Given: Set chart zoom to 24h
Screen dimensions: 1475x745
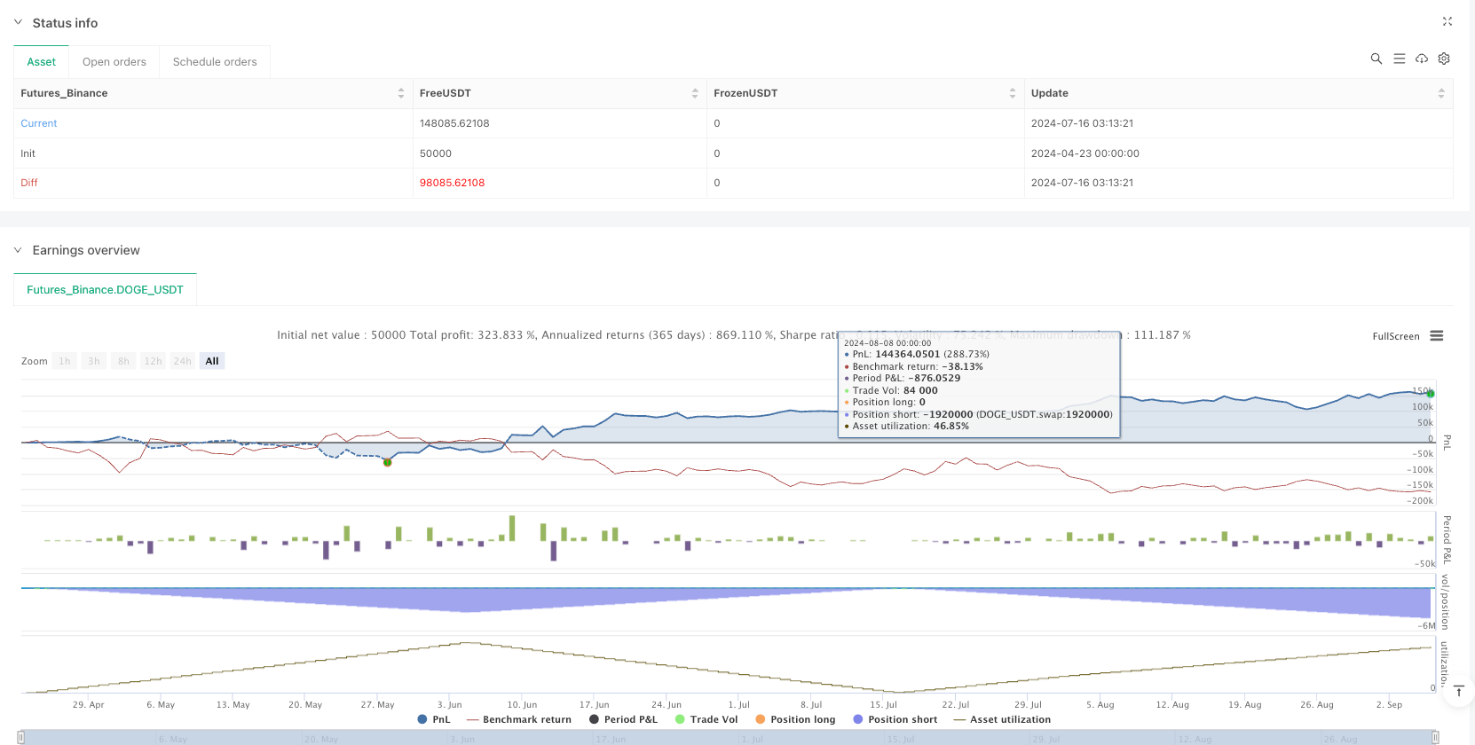Looking at the screenshot, I should tap(183, 361).
